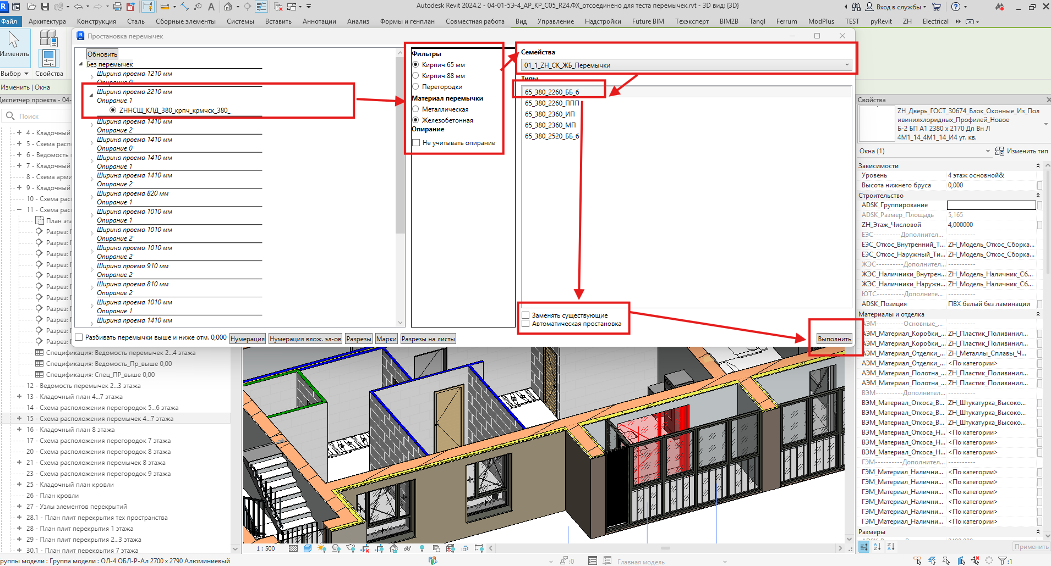The width and height of the screenshot is (1051, 566).
Task: Toggle Shadows icon in view control bar
Action: tap(336, 548)
